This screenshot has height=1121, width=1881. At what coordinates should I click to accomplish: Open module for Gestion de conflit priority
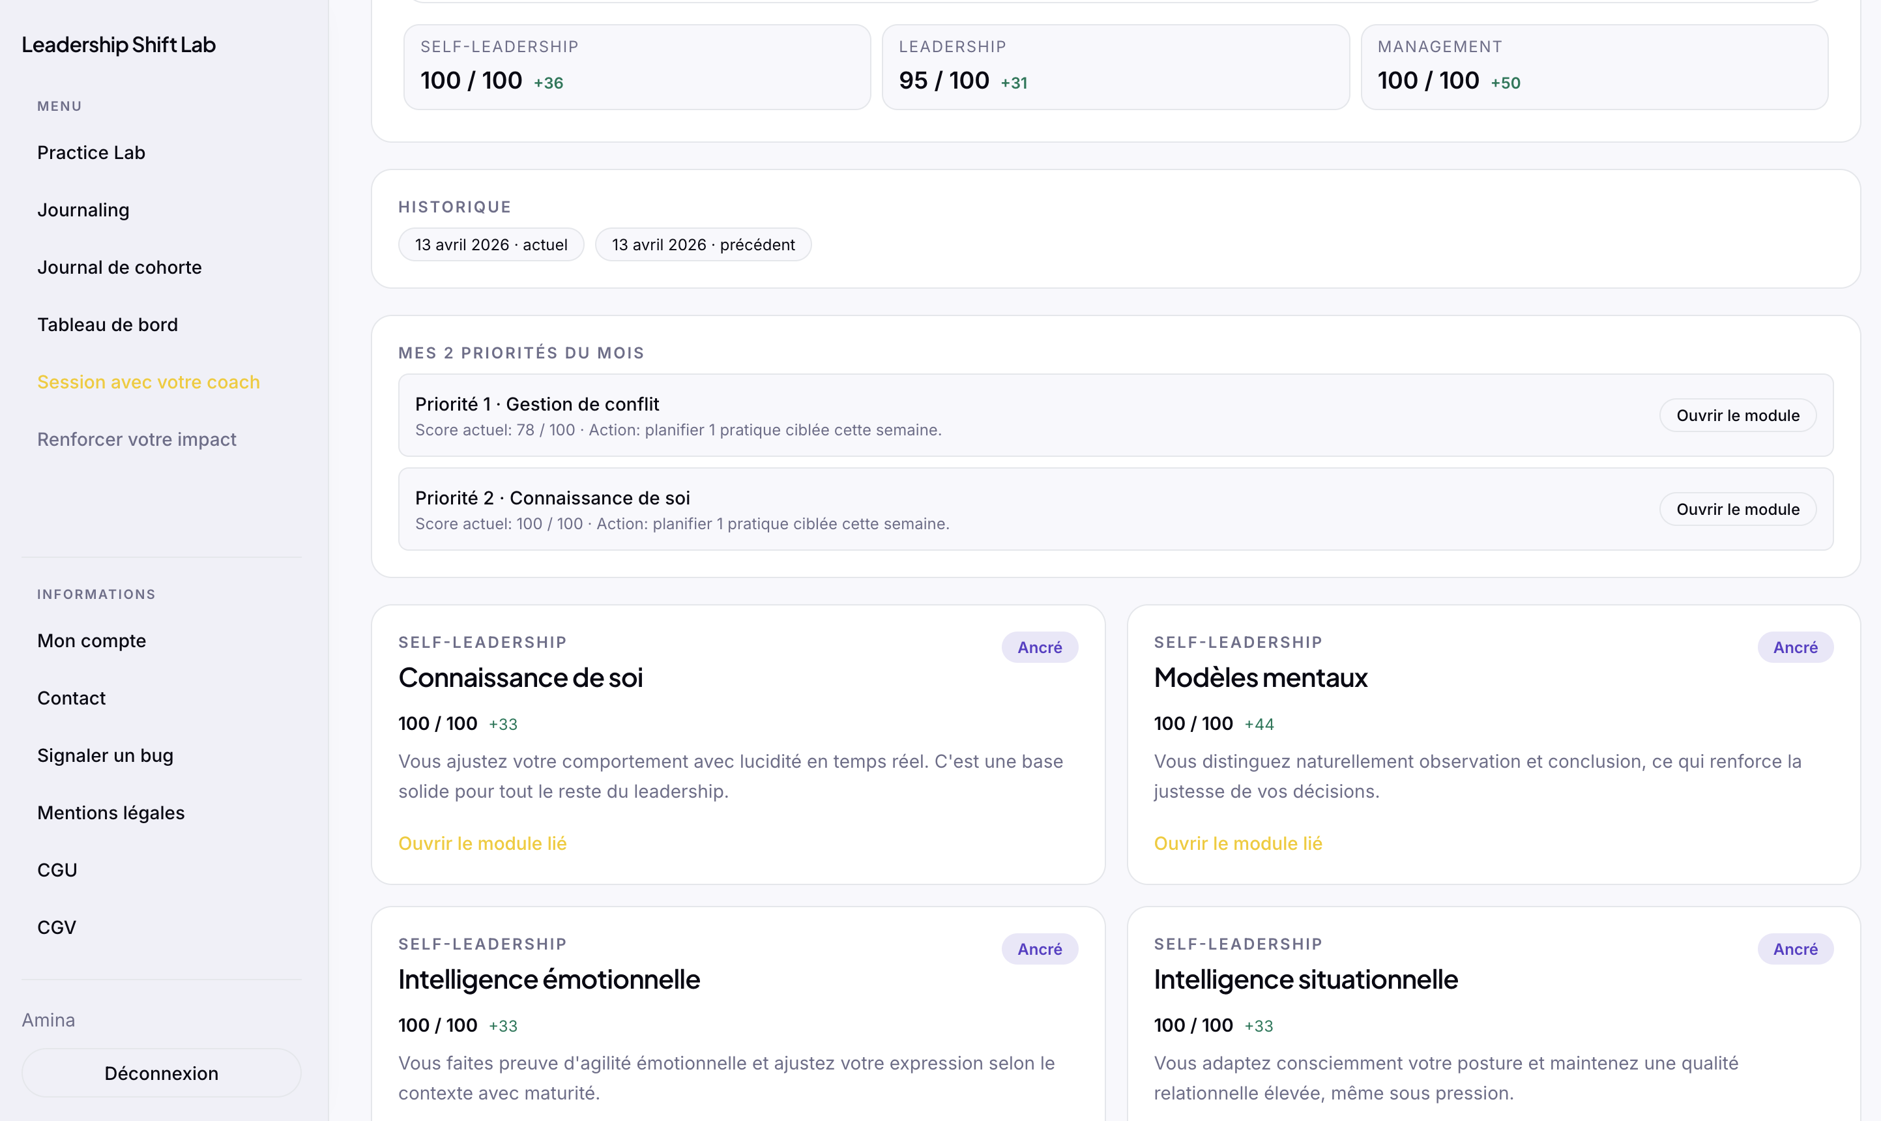tap(1737, 415)
